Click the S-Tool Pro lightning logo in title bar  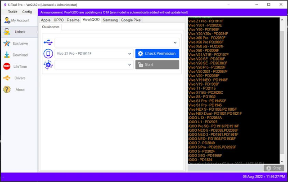click(5, 5)
